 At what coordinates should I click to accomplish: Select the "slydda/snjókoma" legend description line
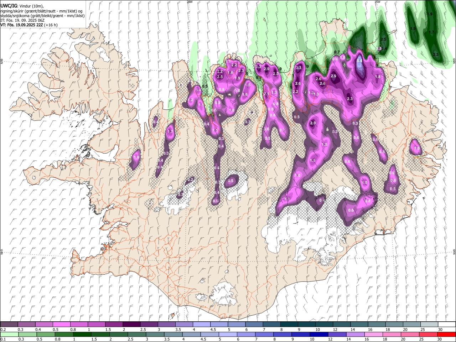(42, 16)
